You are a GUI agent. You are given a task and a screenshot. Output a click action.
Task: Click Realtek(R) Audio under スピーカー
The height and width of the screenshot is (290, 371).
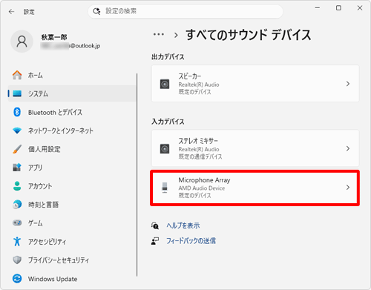click(199, 85)
